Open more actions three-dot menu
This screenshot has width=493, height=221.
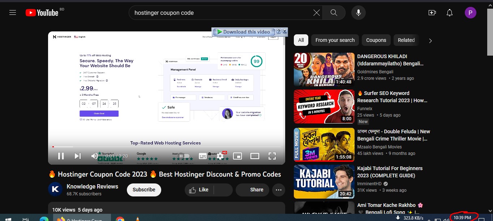278,190
